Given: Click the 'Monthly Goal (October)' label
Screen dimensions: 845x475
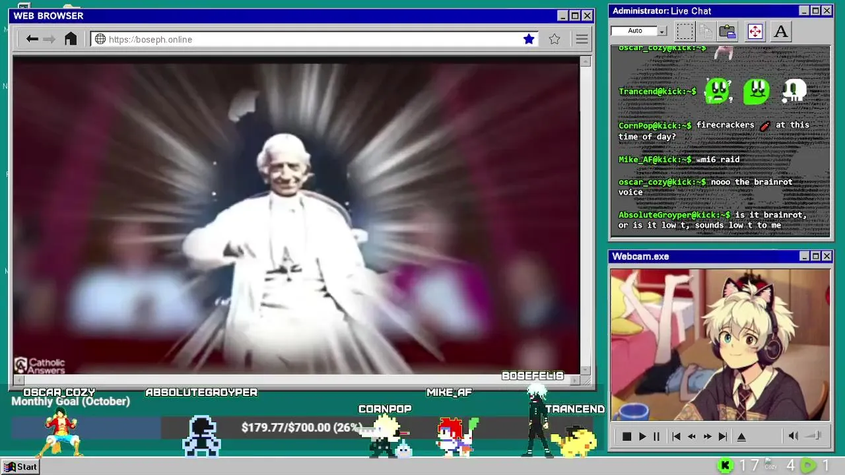Looking at the screenshot, I should [x=71, y=401].
